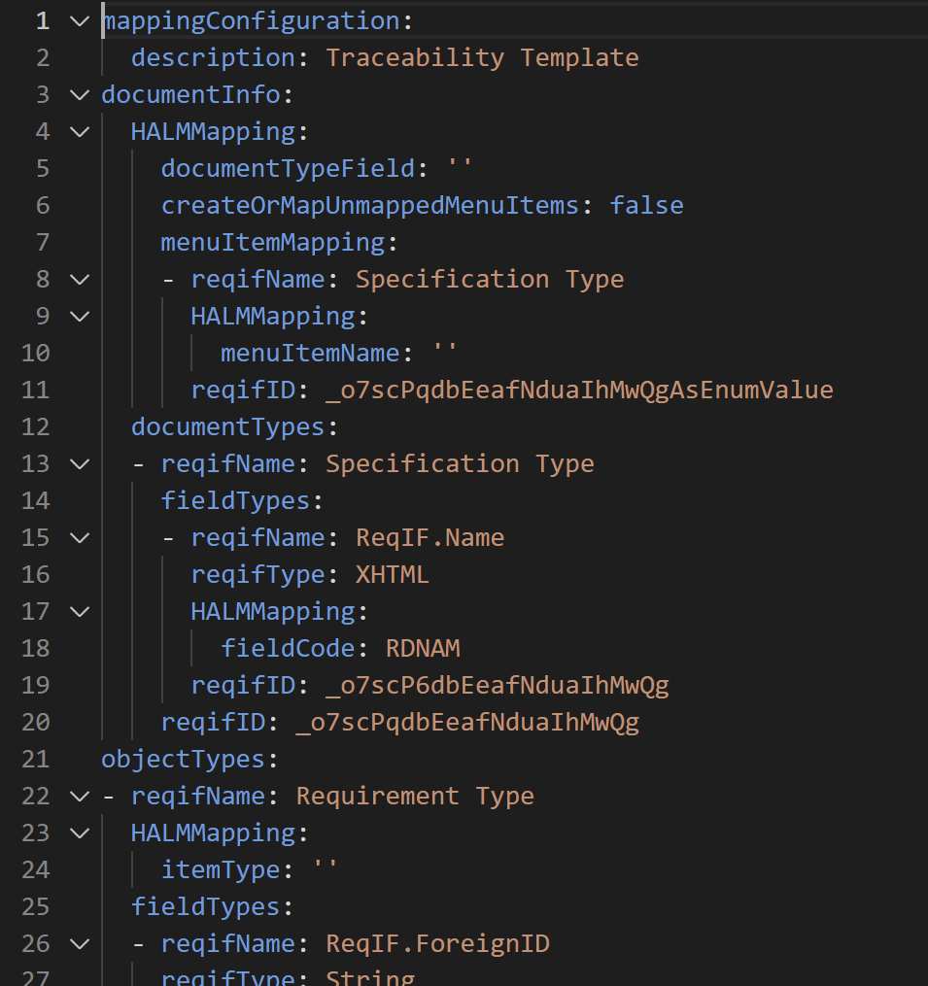928x986 pixels.
Task: Collapse HALMMapping with itemType on line 23
Action: click(80, 833)
